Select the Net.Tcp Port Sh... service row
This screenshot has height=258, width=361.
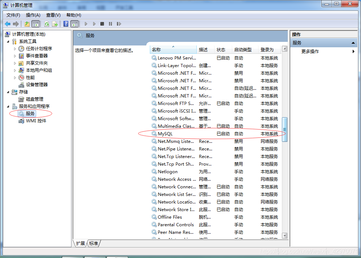pyautogui.click(x=216, y=164)
